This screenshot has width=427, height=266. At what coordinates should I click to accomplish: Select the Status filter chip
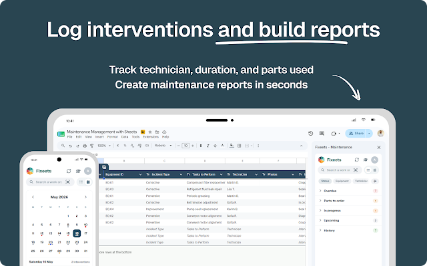(325, 181)
